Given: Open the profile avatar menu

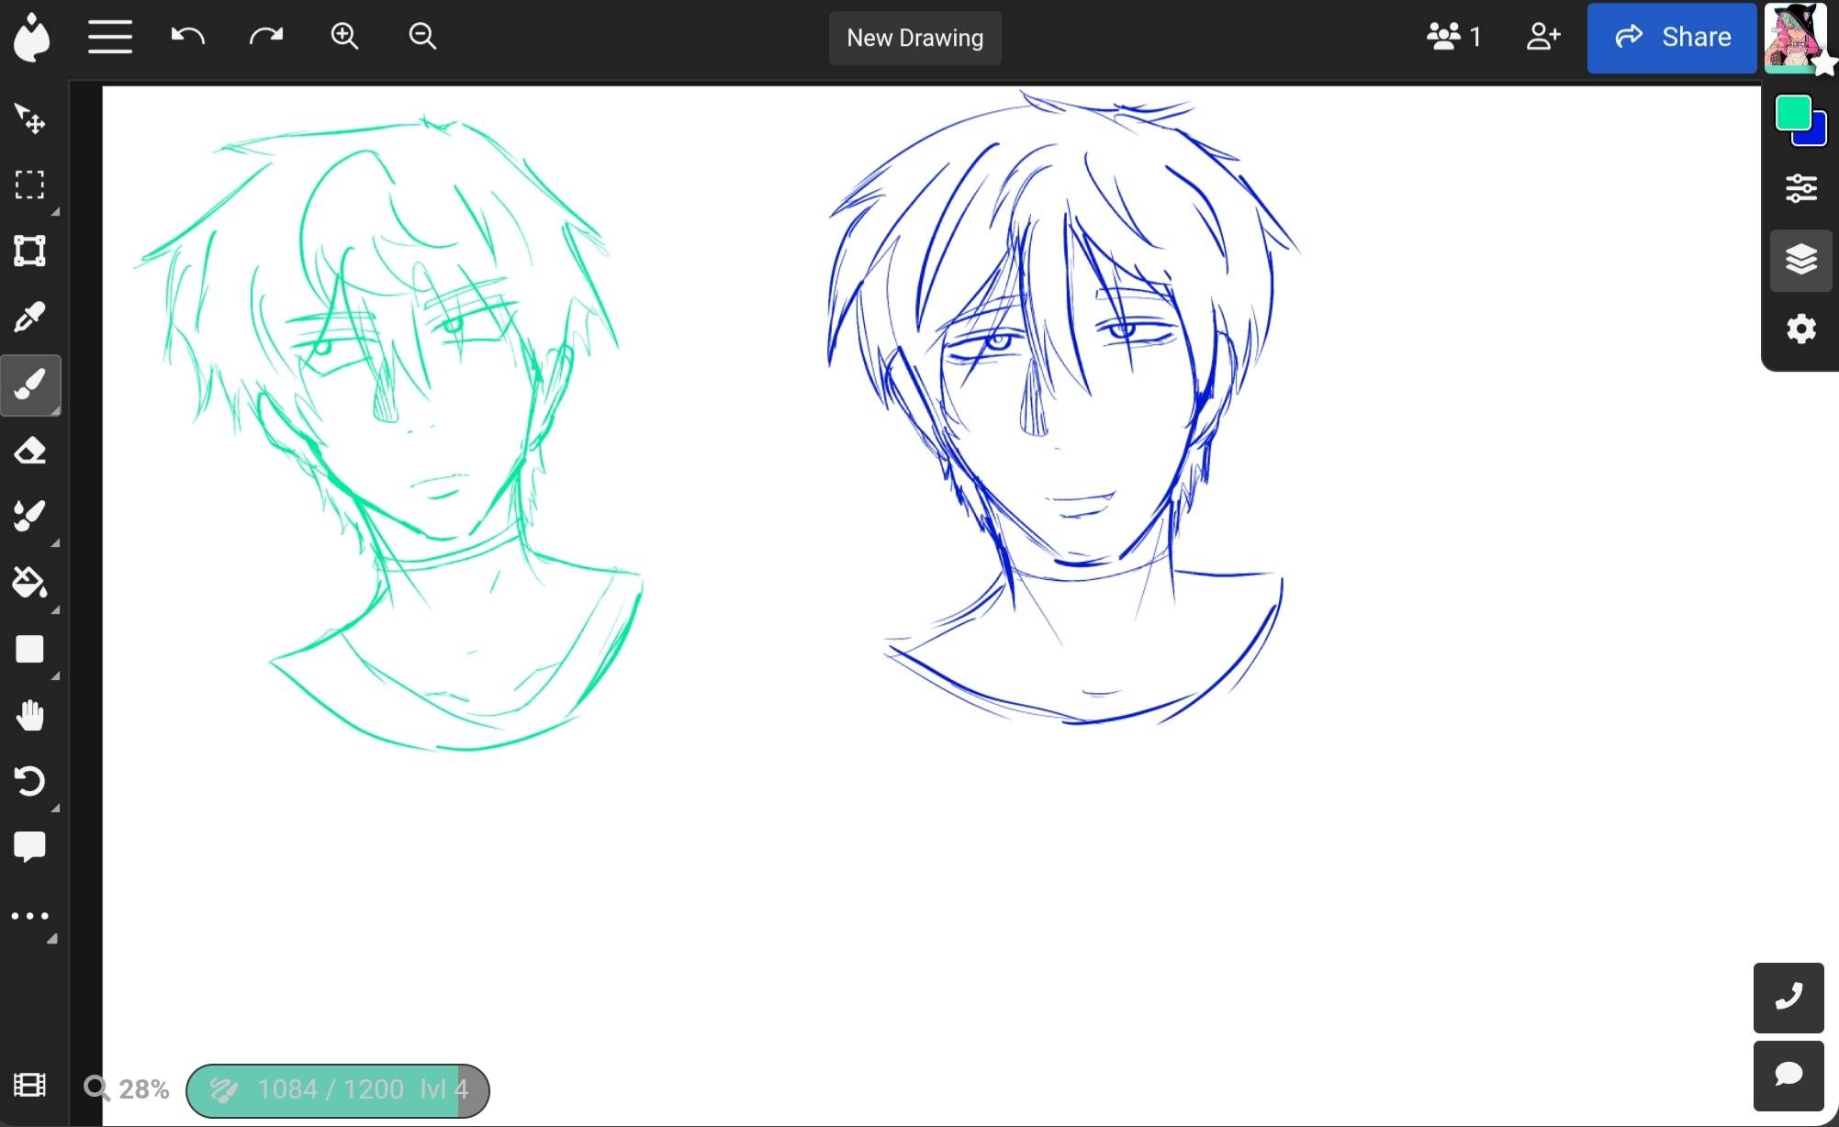Looking at the screenshot, I should pyautogui.click(x=1794, y=37).
